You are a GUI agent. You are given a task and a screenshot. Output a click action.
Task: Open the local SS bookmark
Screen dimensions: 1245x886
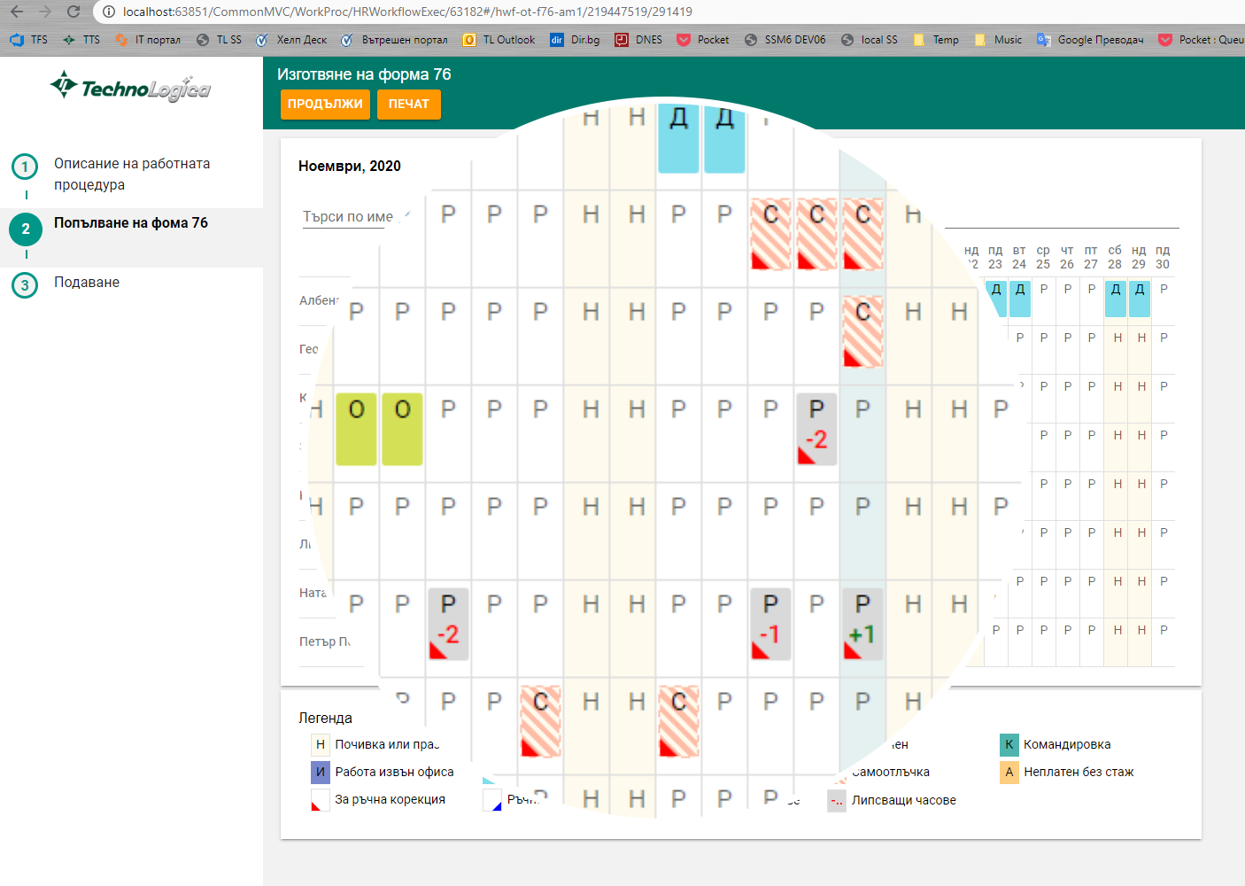tap(870, 40)
